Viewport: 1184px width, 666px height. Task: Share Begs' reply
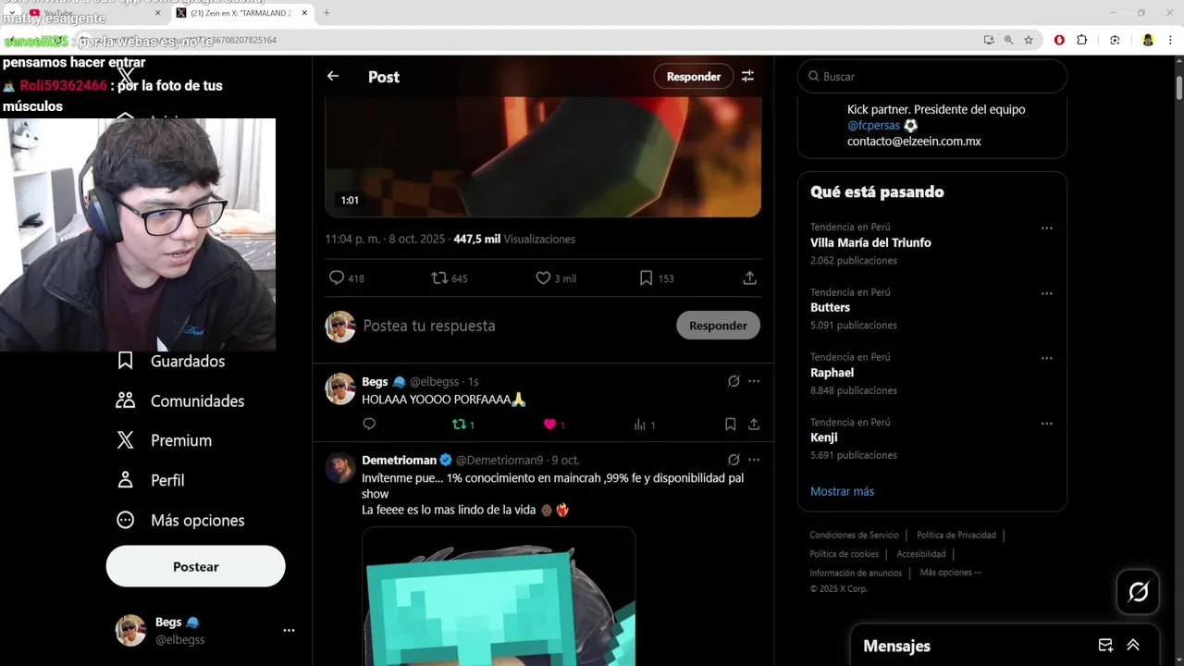click(754, 425)
